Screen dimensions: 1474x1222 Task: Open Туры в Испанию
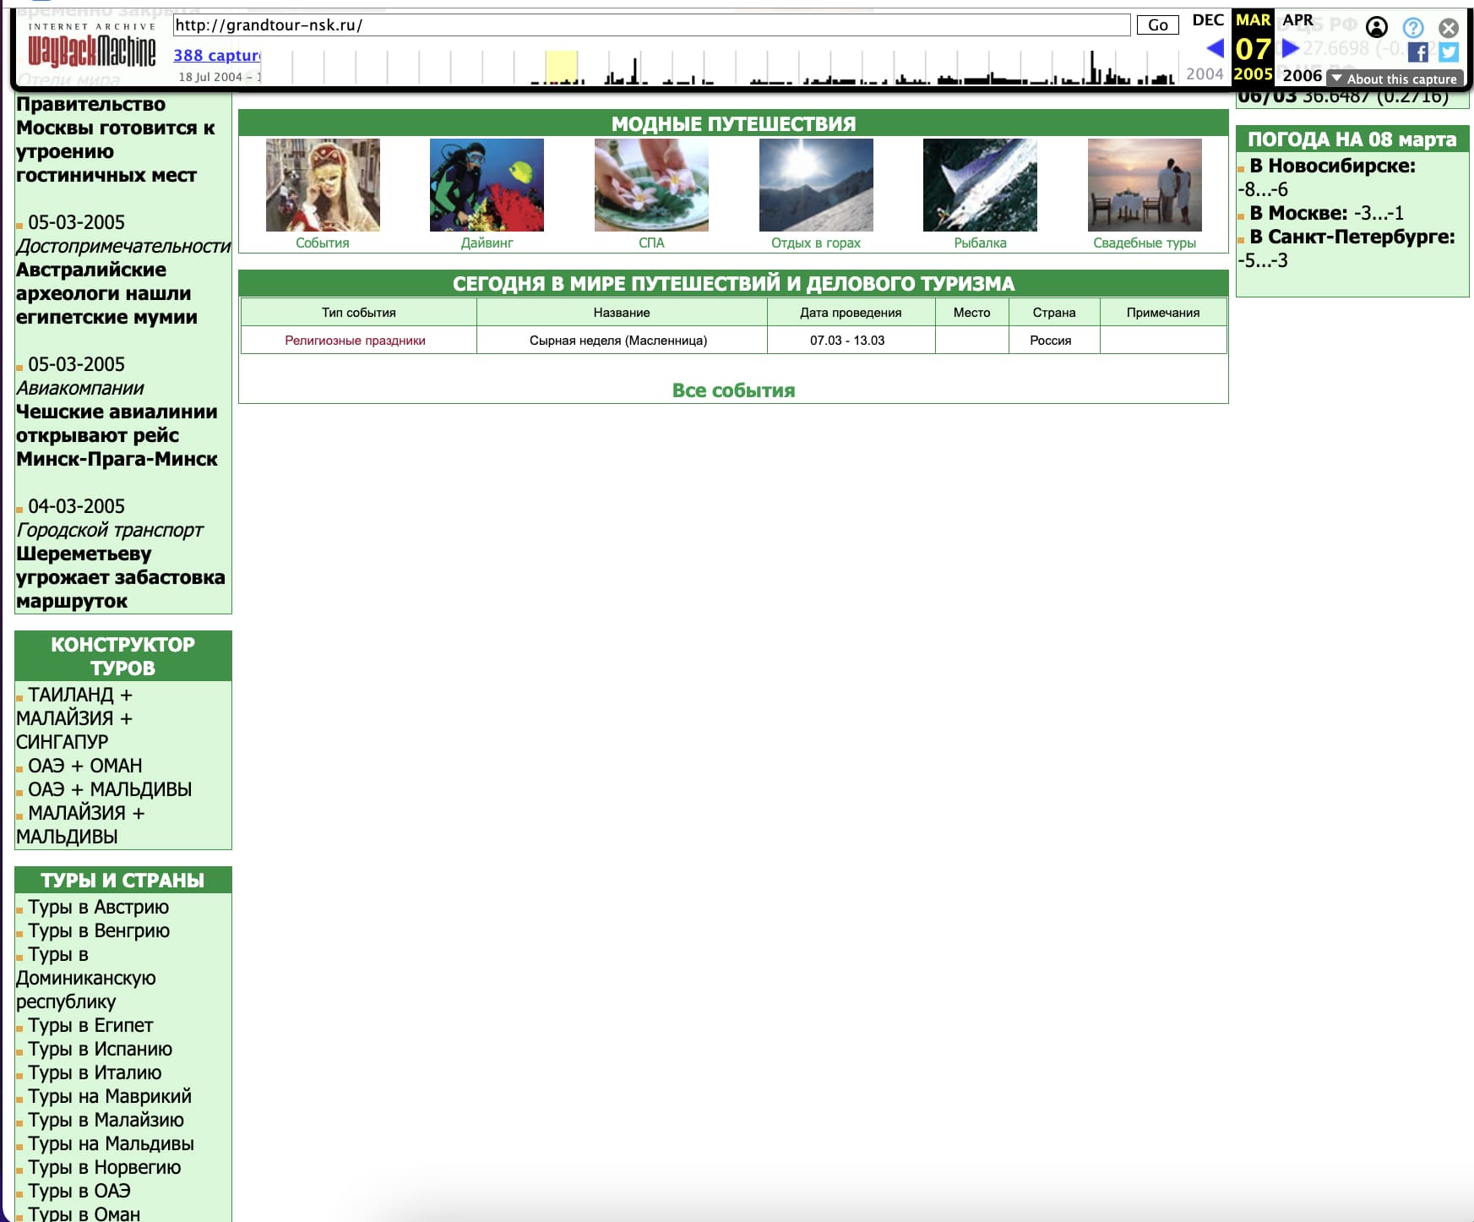(100, 1049)
